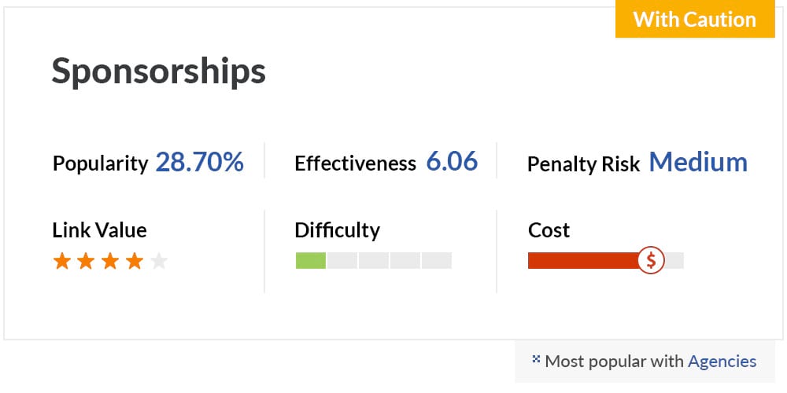The width and height of the screenshot is (787, 393).
Task: Click the Link Value label
Action: (x=99, y=230)
